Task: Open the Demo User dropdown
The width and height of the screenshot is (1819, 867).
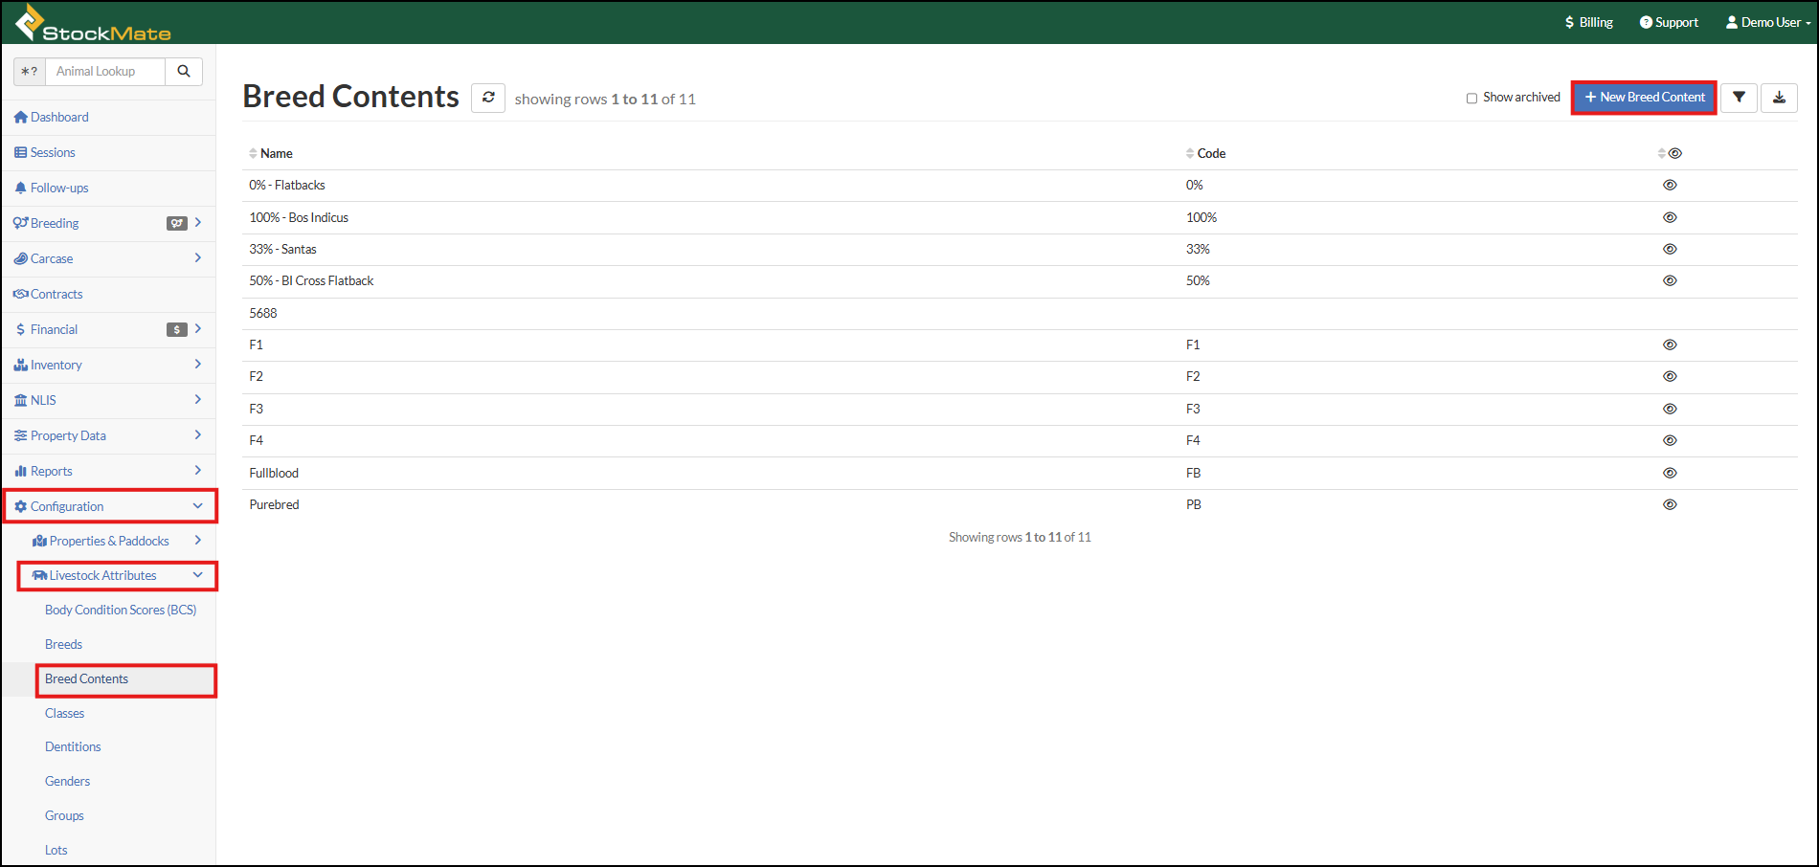Action: pyautogui.click(x=1767, y=22)
